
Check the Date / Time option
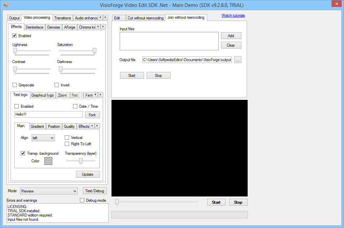pyautogui.click(x=75, y=106)
